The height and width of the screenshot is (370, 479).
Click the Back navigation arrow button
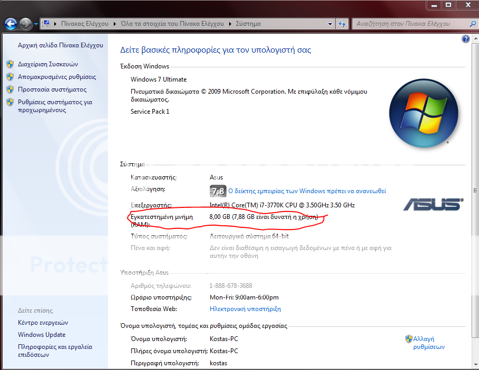[x=11, y=24]
